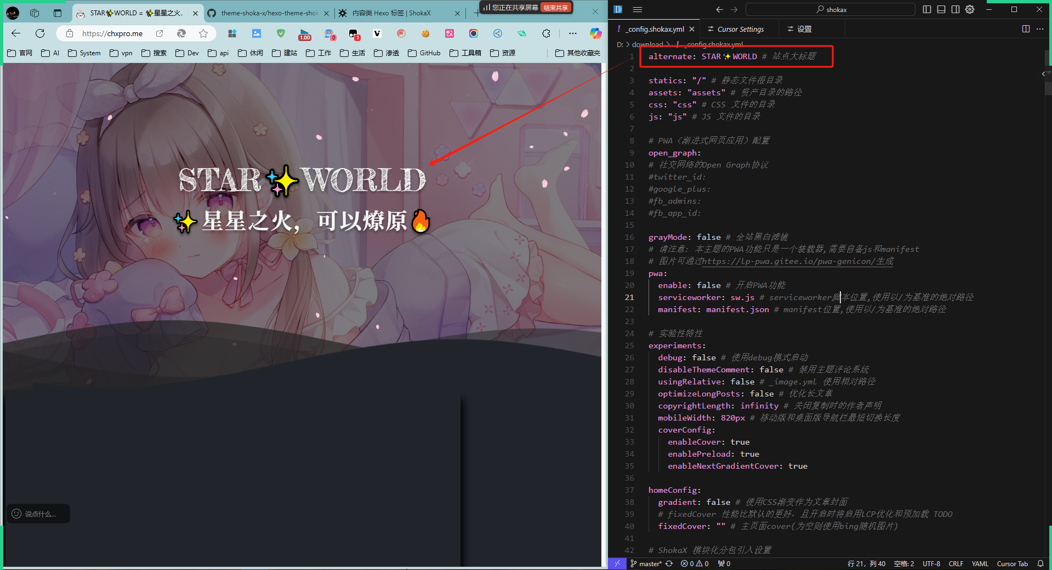1052x570 pixels.
Task: Click Cursor Tab status item
Action: tap(1012, 563)
